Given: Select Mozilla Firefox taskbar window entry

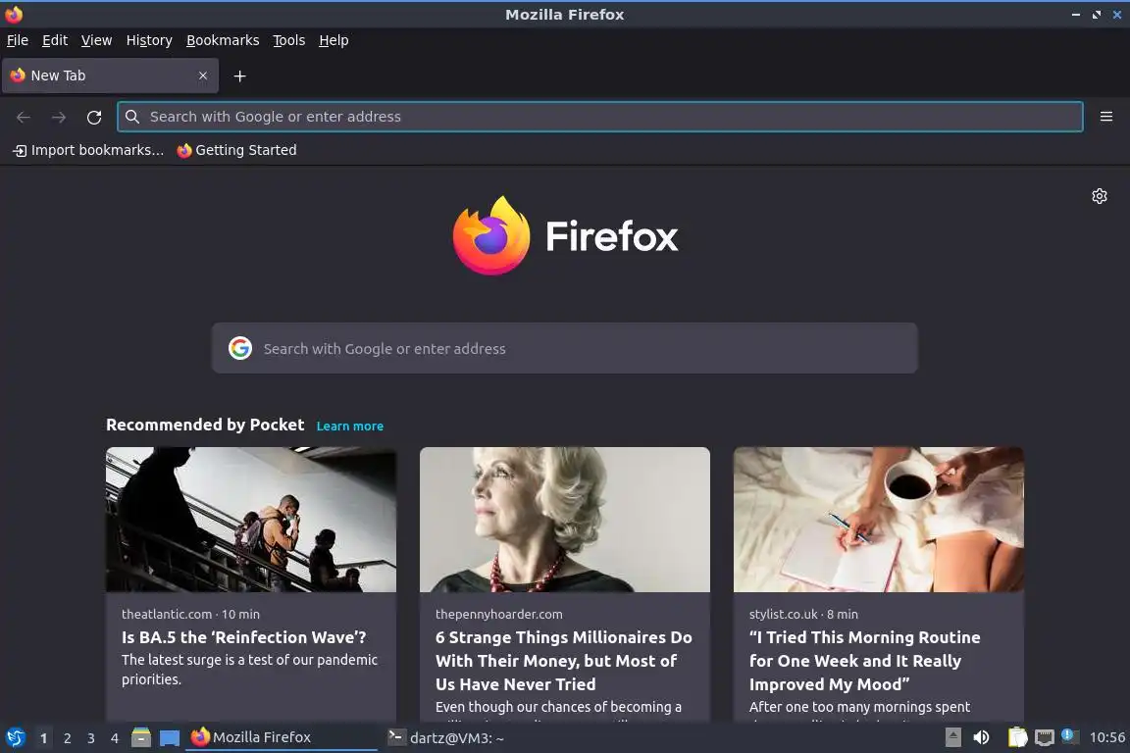Looking at the screenshot, I should tap(282, 737).
